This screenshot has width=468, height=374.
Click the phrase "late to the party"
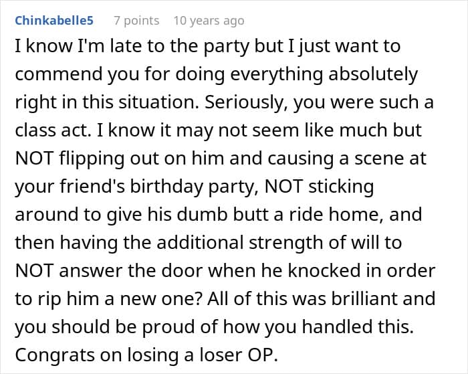point(139,47)
